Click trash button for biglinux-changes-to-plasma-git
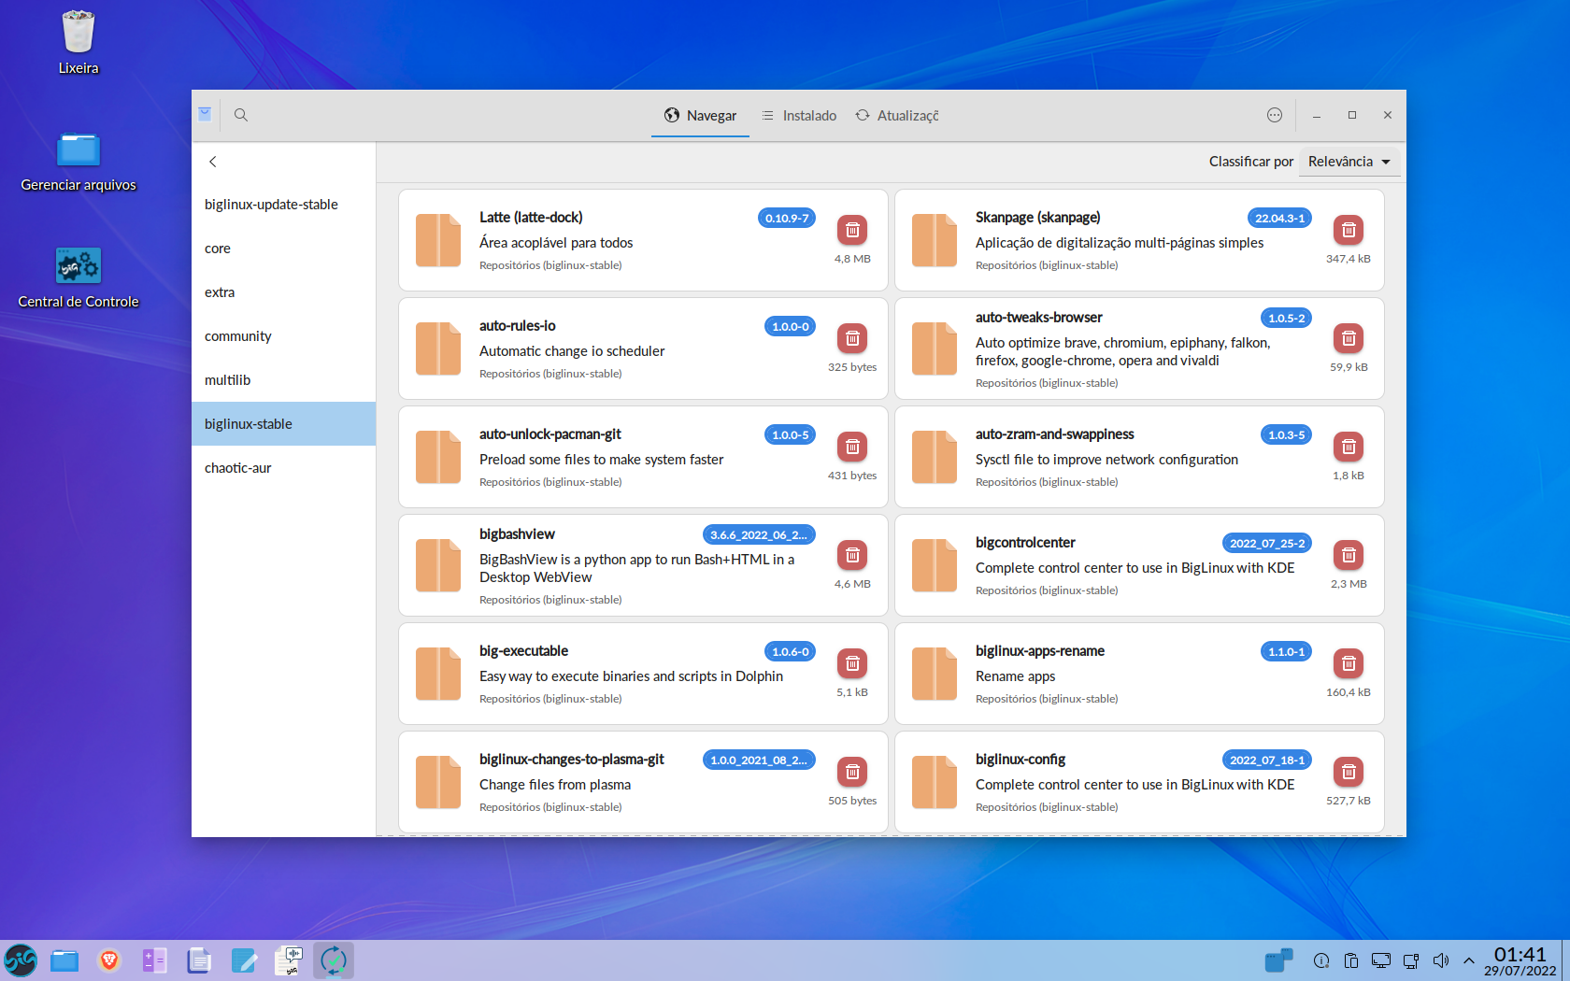Viewport: 1570px width, 981px height. [x=852, y=772]
